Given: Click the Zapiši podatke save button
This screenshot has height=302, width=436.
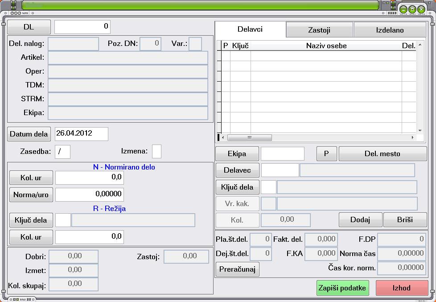Looking at the screenshot, I should click(342, 288).
